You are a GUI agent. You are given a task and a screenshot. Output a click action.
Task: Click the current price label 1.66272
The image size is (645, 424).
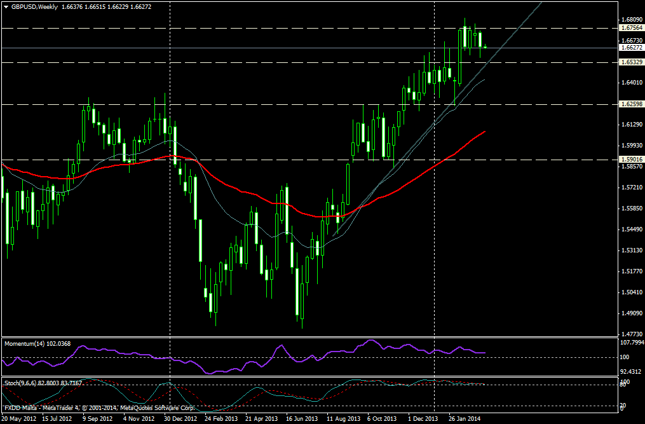(632, 48)
